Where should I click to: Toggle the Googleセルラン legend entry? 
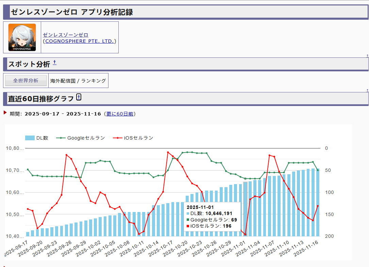click(x=81, y=138)
